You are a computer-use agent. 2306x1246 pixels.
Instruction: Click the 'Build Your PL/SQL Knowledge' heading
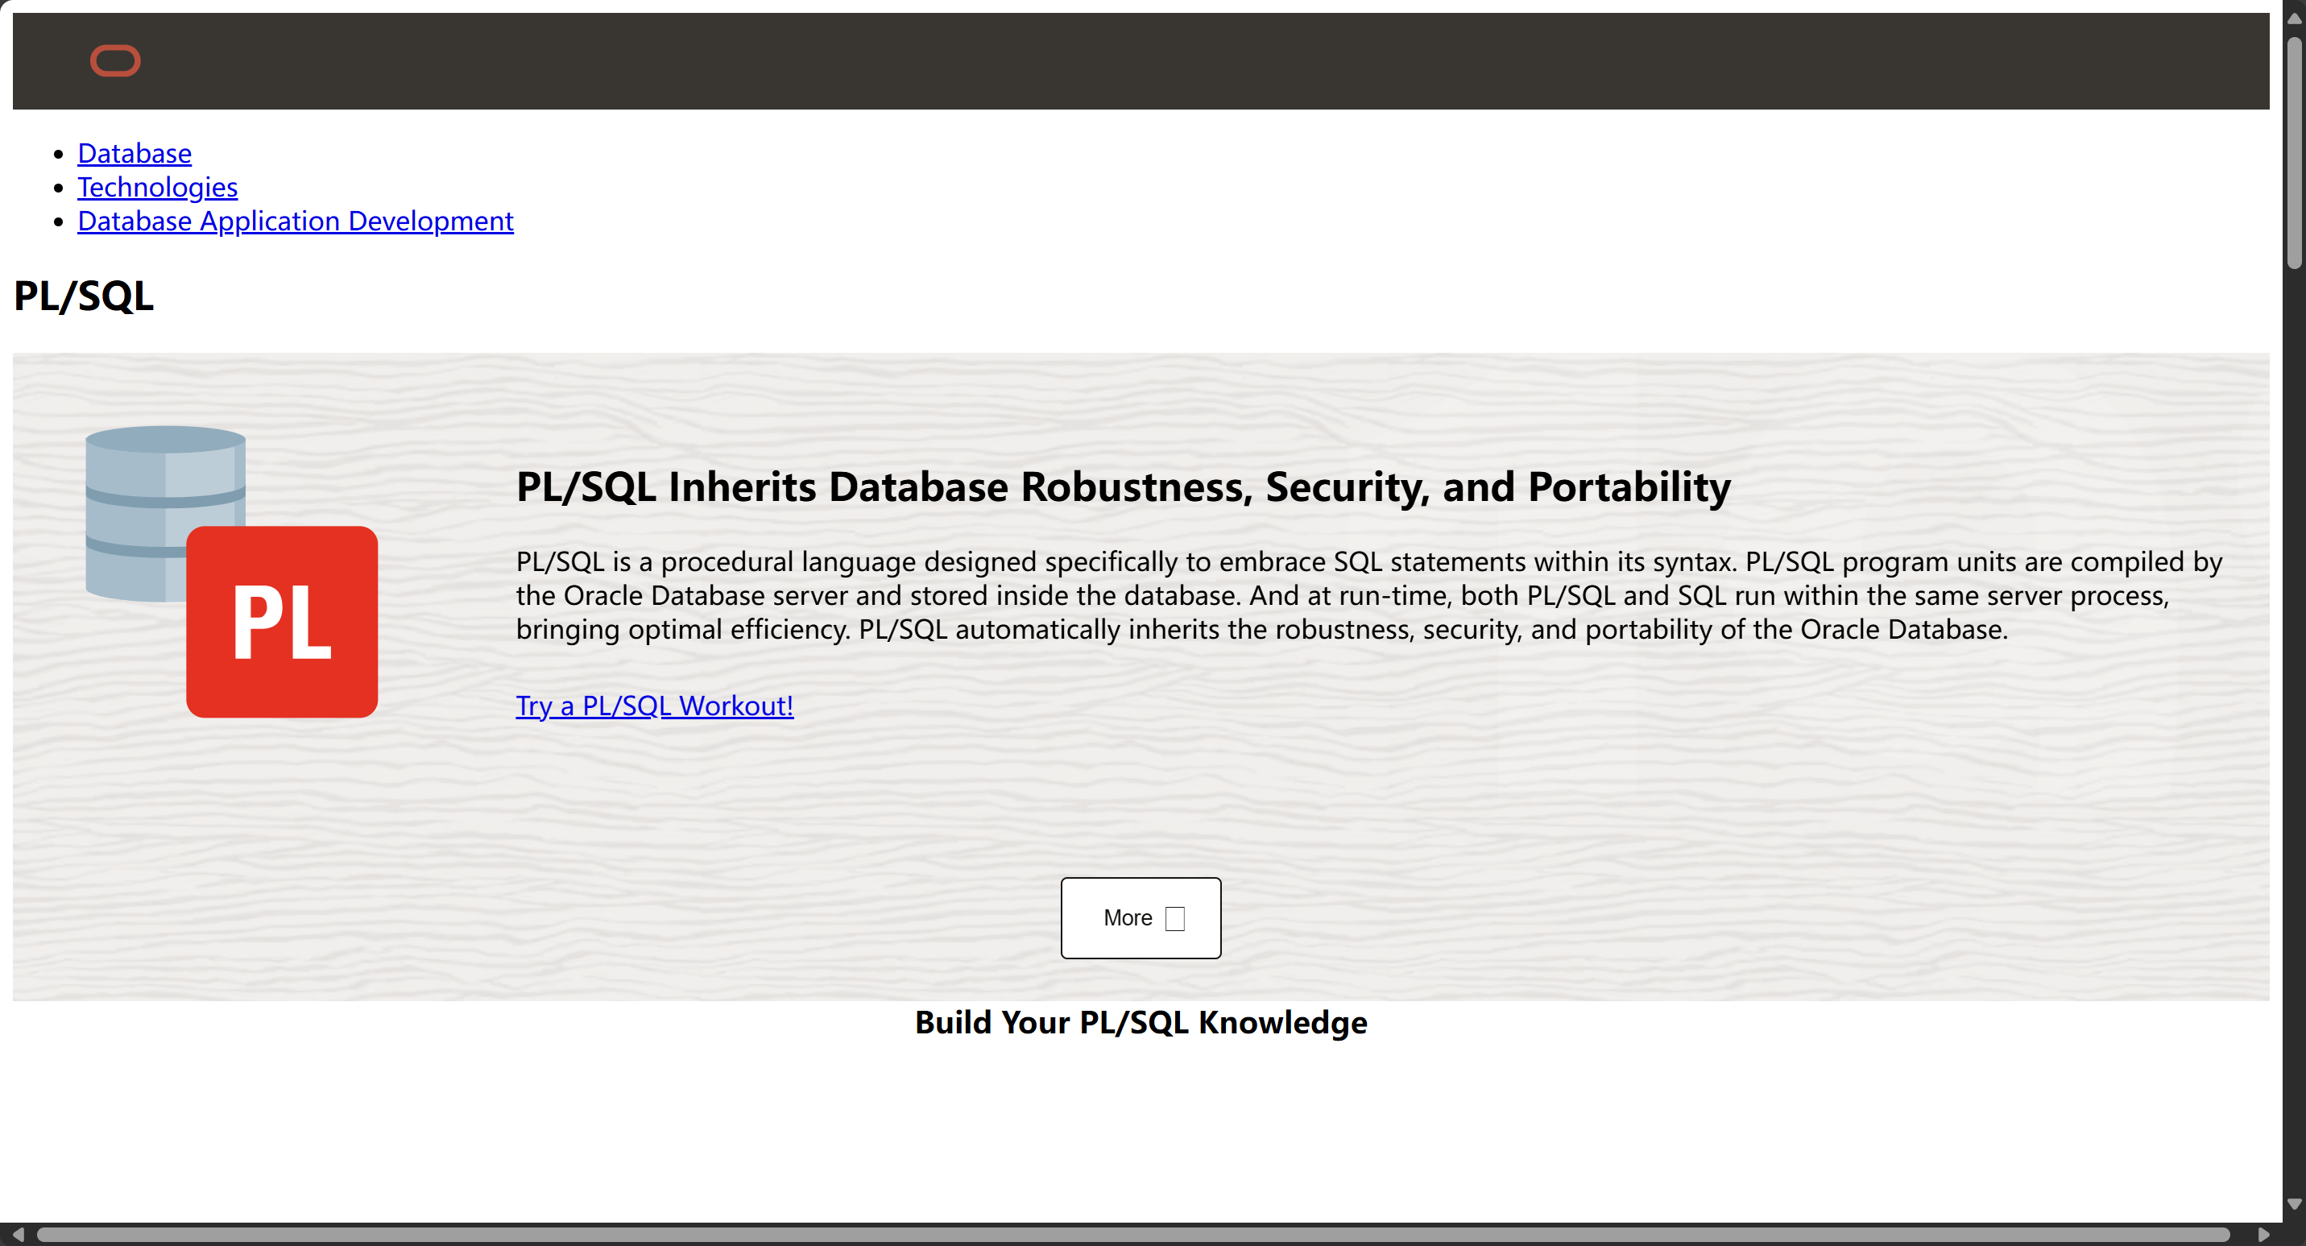coord(1141,1022)
